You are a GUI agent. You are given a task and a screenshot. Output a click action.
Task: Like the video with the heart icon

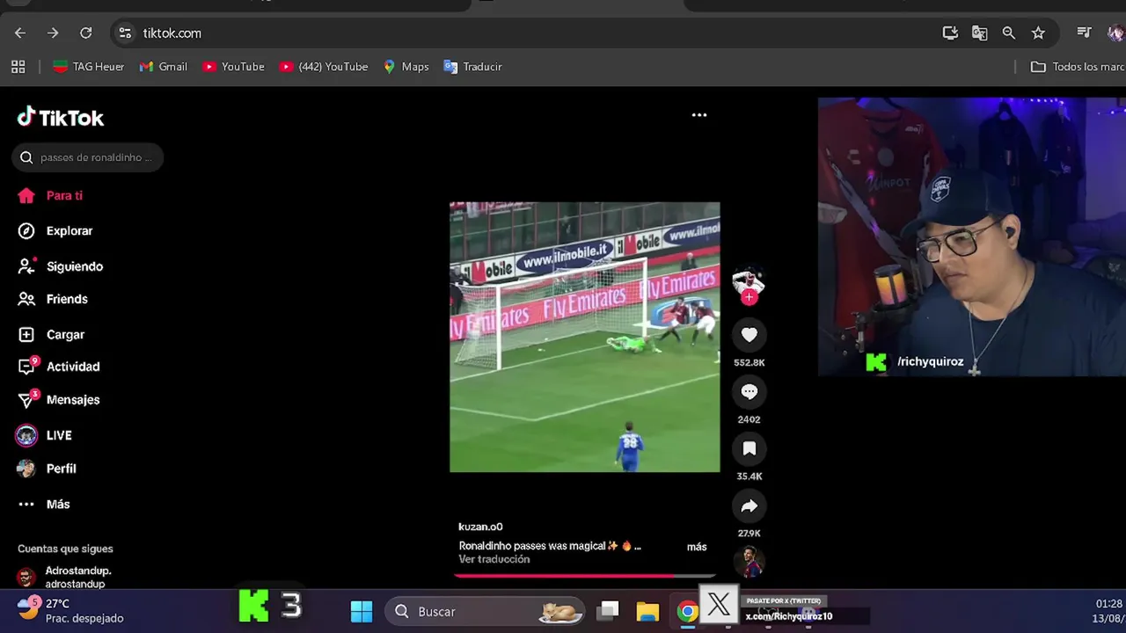(749, 335)
